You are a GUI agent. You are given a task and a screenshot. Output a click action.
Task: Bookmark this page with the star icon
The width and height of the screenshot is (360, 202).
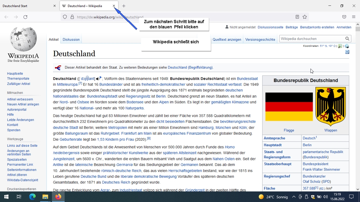(x=305, y=17)
